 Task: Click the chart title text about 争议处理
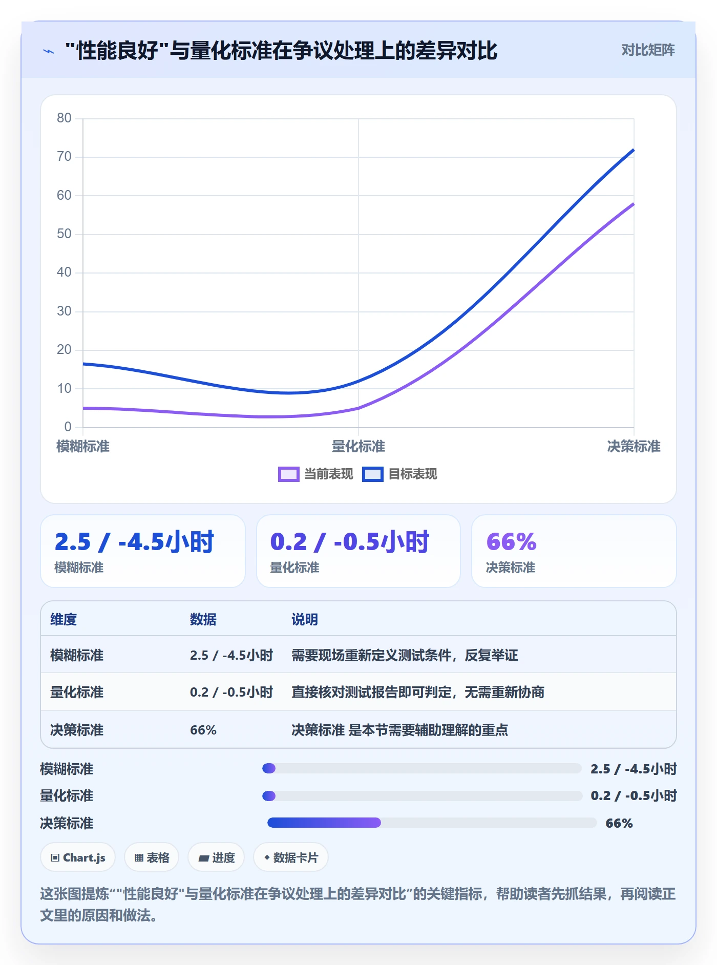pos(281,51)
